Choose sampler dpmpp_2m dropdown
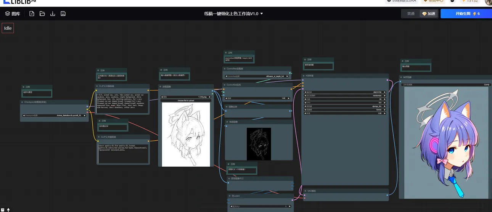The image size is (492, 212). (x=345, y=106)
